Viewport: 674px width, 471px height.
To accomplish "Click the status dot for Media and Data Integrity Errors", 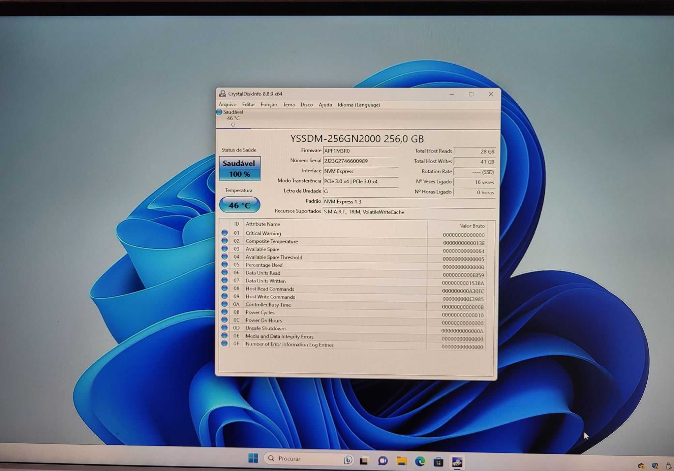I will click(224, 335).
